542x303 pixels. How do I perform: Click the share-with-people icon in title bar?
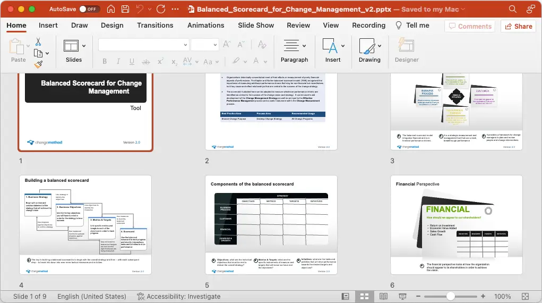tap(531, 9)
